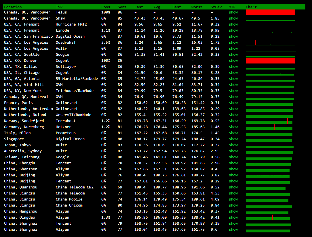Show MTR for OVH Vint Hill row

click(233, 85)
